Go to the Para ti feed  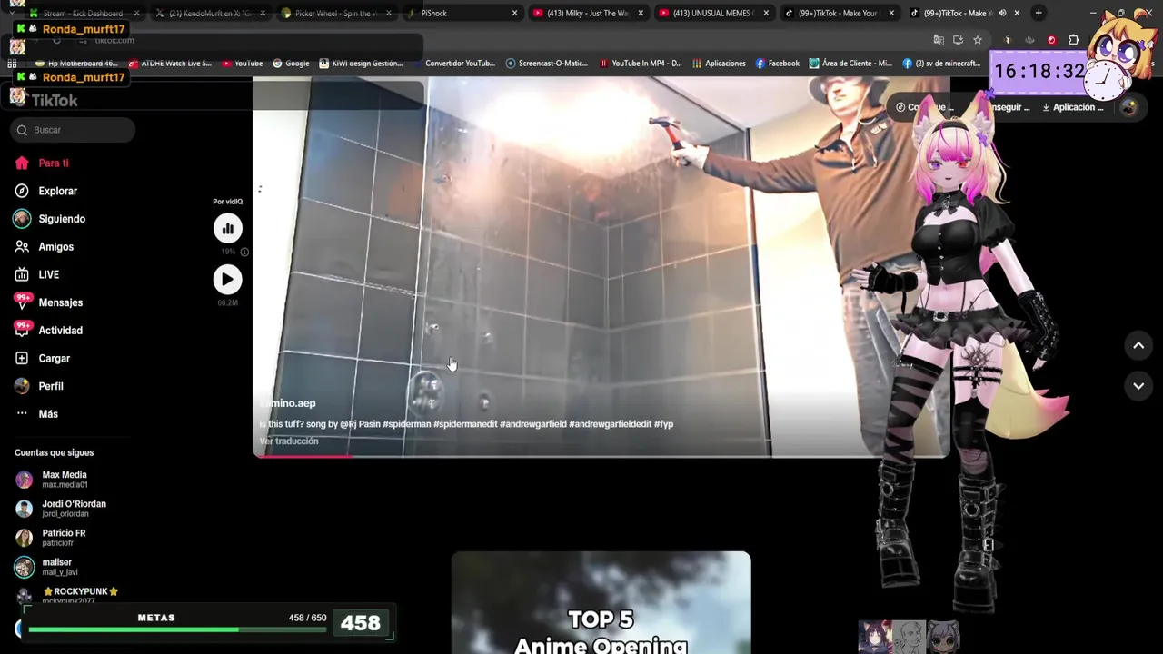54,163
